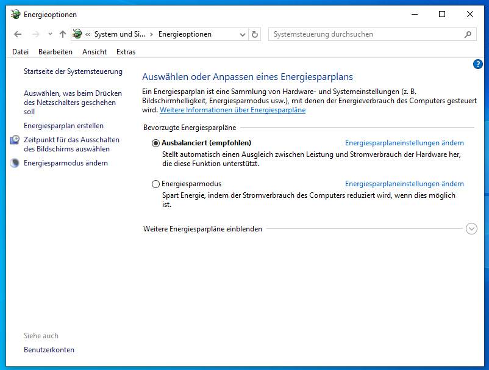
Task: Select the Energiesparmodus radio button
Action: coord(156,184)
